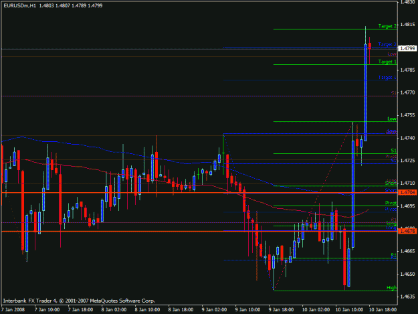Click the blue Short level label
Viewport: 418px width, 314px height.
(391, 190)
